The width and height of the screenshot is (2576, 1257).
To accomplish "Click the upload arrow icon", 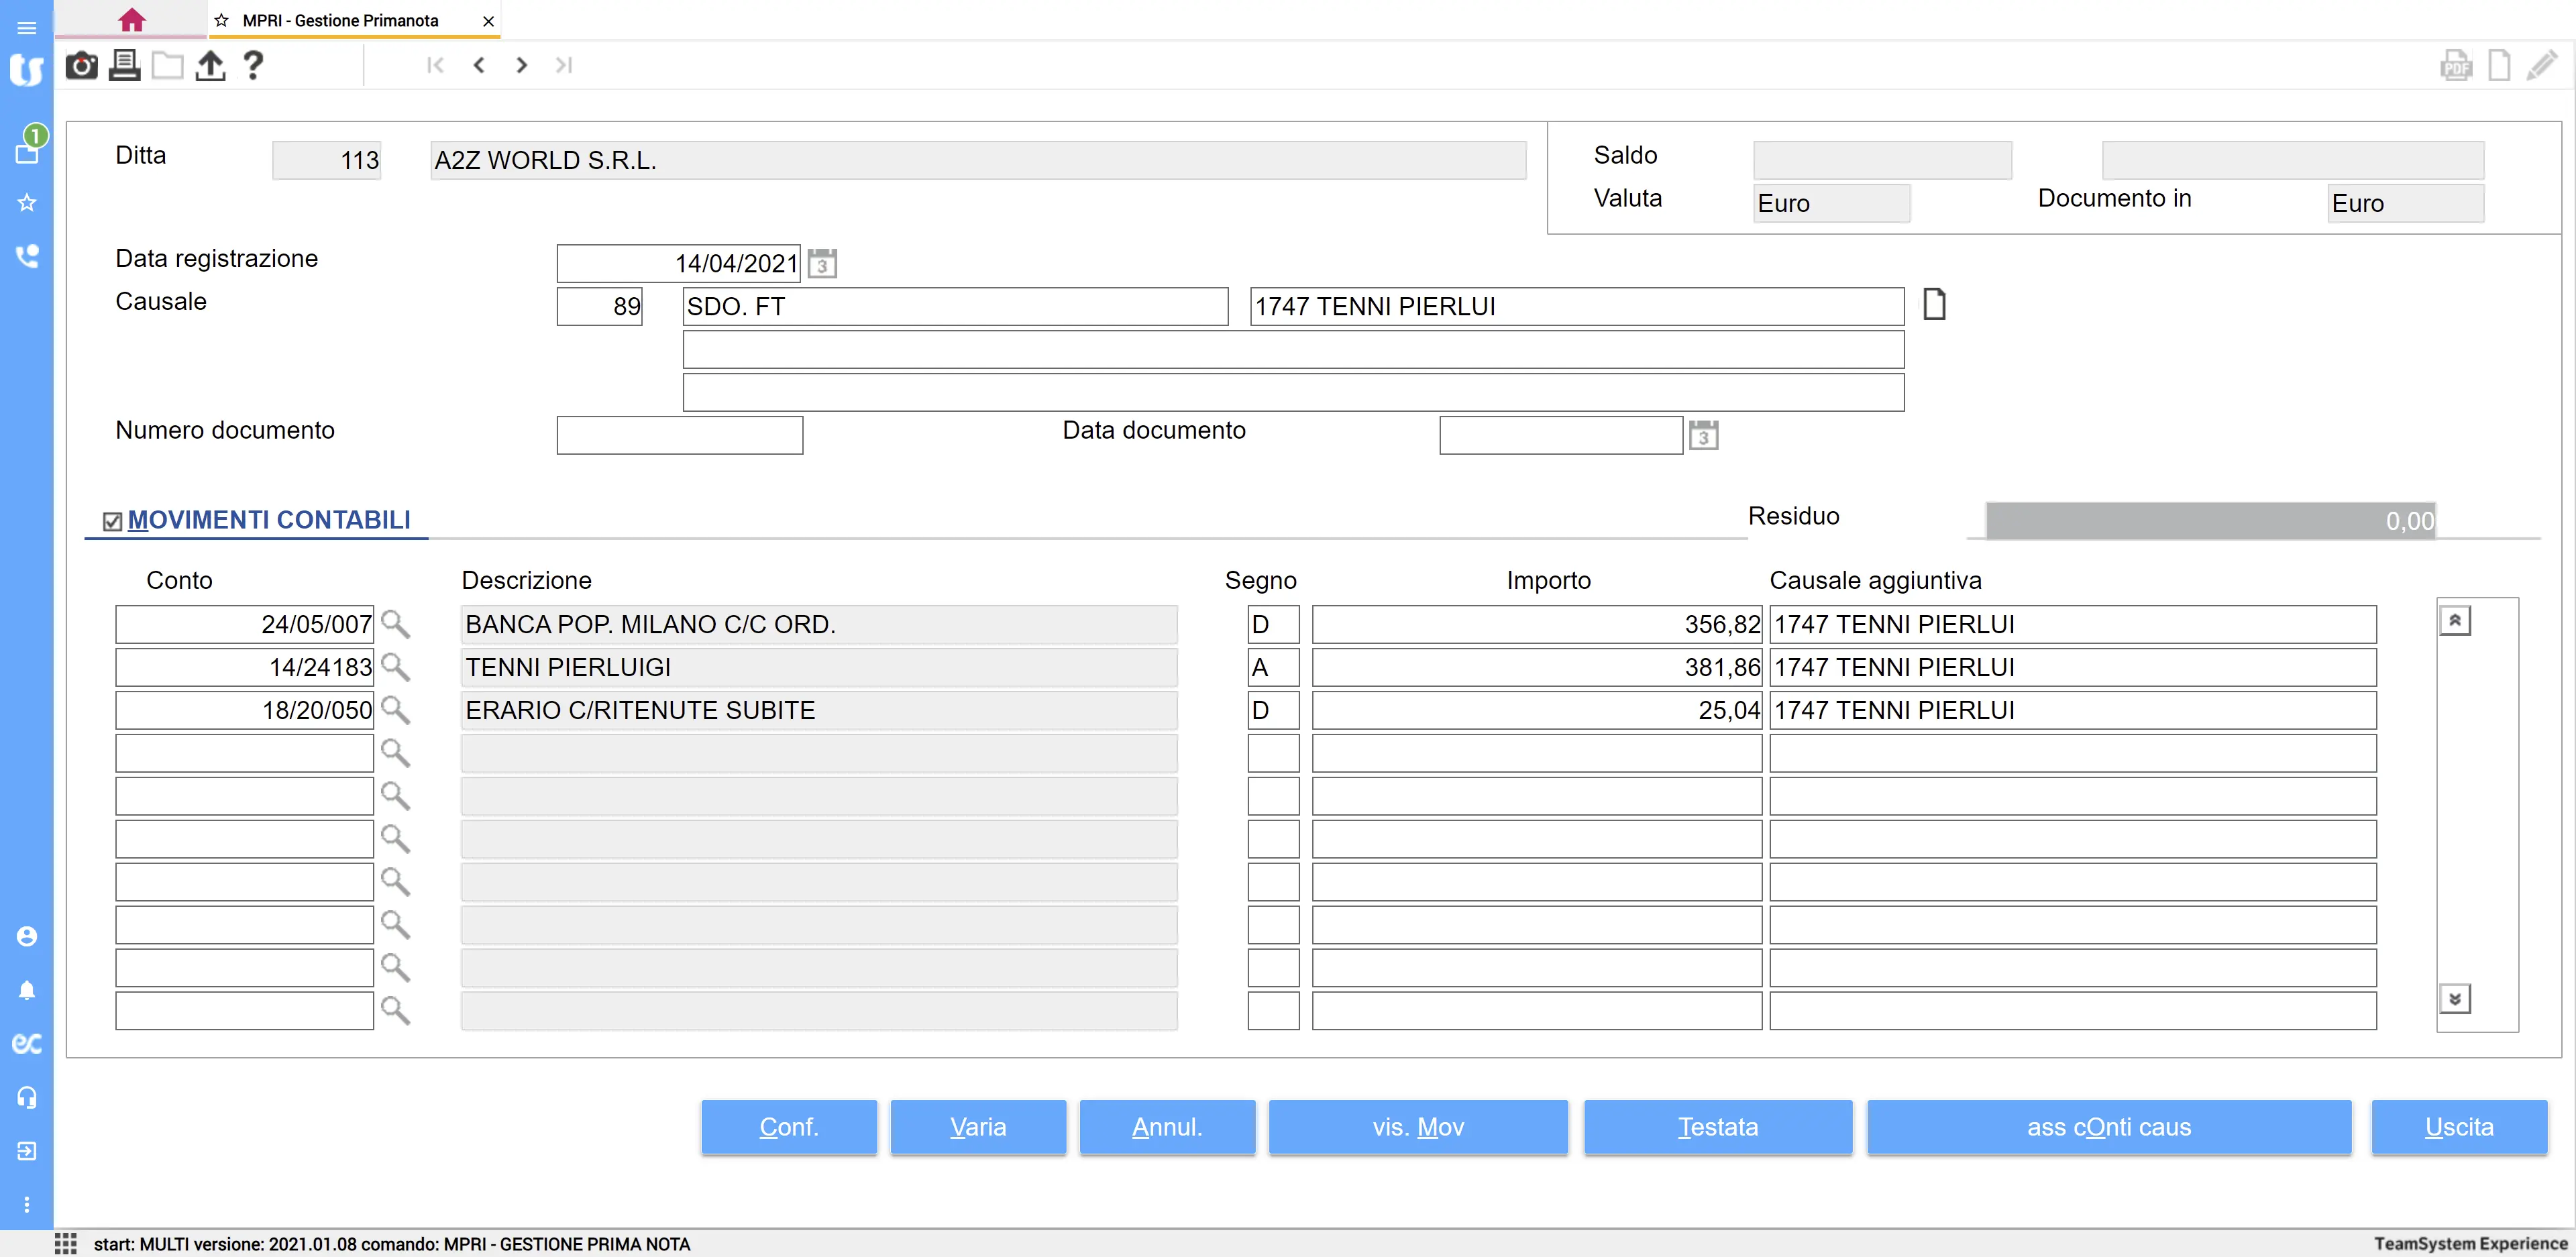I will (210, 66).
